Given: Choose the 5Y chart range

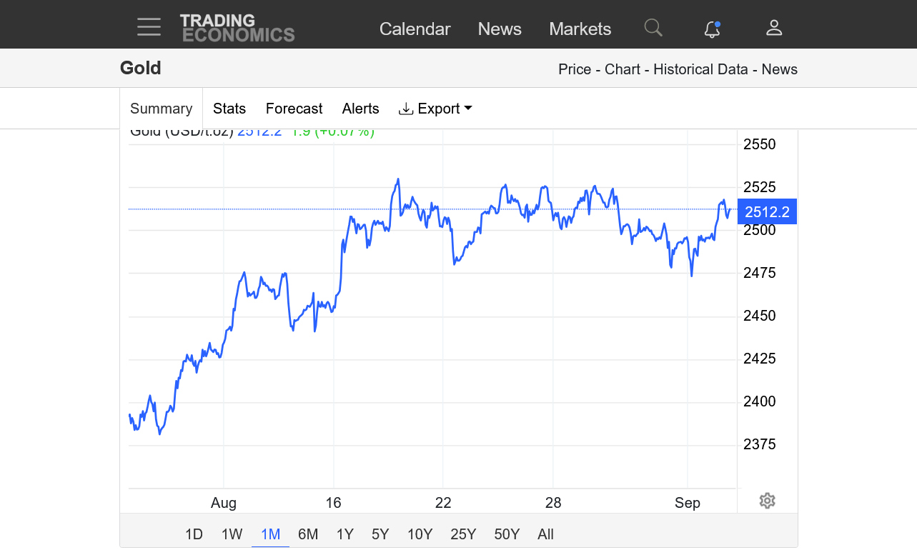Looking at the screenshot, I should tap(380, 534).
